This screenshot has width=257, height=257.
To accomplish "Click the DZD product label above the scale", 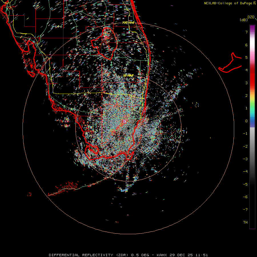I will click(251, 17).
